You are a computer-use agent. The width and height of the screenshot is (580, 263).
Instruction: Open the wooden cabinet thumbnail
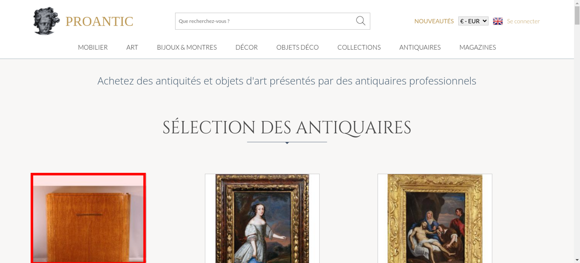(88, 218)
